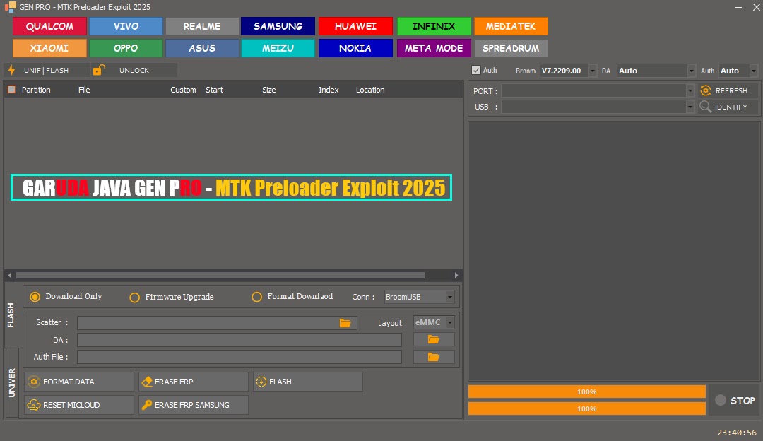Image resolution: width=763 pixels, height=441 pixels.
Task: Click the Index column header
Action: tap(329, 90)
